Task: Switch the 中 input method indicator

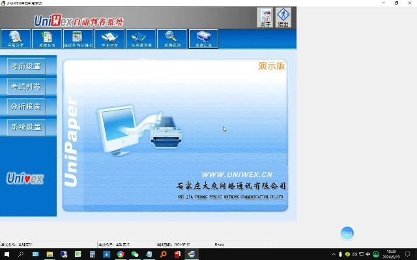Action: 368,254
